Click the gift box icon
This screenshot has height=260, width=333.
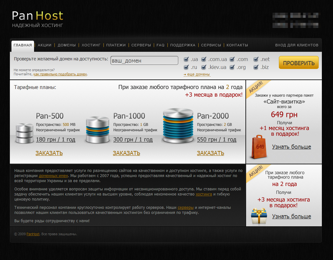[259, 216]
